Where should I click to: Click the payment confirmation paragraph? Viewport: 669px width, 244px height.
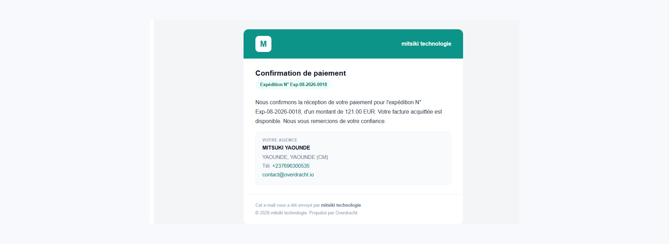pos(349,112)
